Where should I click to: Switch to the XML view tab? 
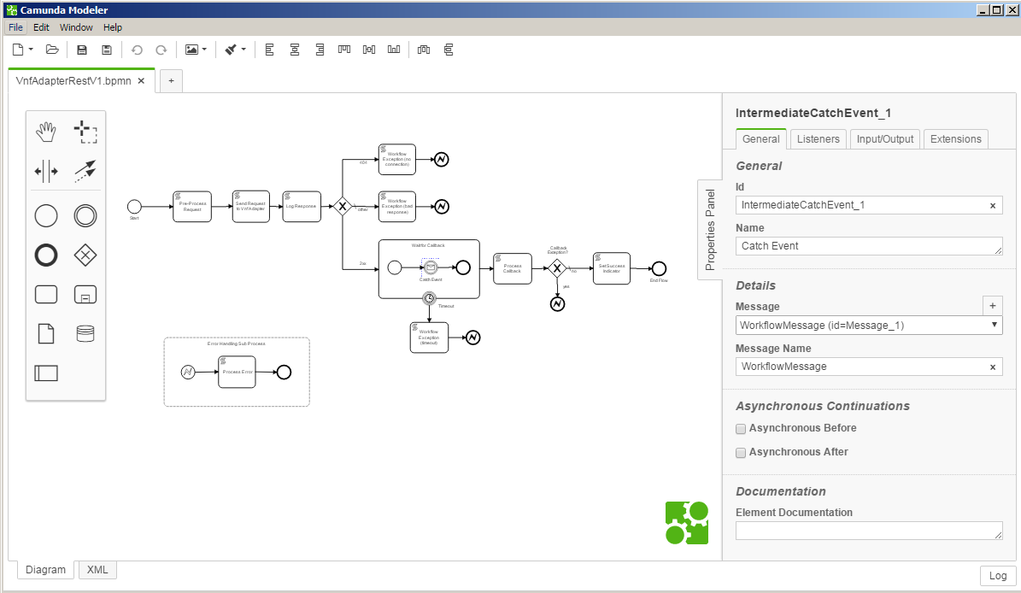coord(97,570)
